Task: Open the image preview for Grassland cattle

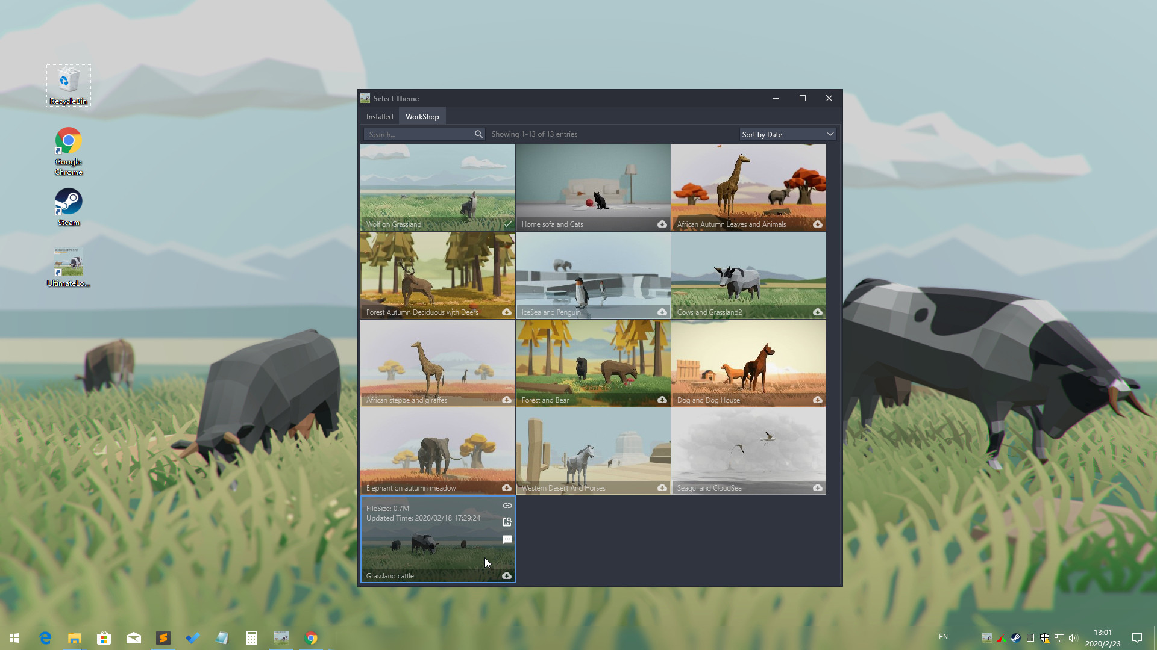Action: pos(507,522)
